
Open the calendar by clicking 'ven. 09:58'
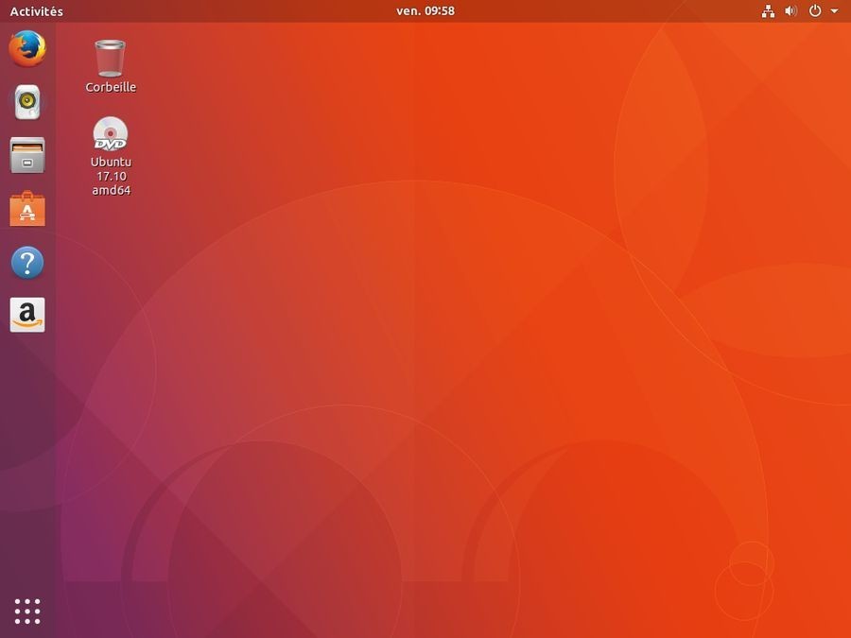[425, 10]
